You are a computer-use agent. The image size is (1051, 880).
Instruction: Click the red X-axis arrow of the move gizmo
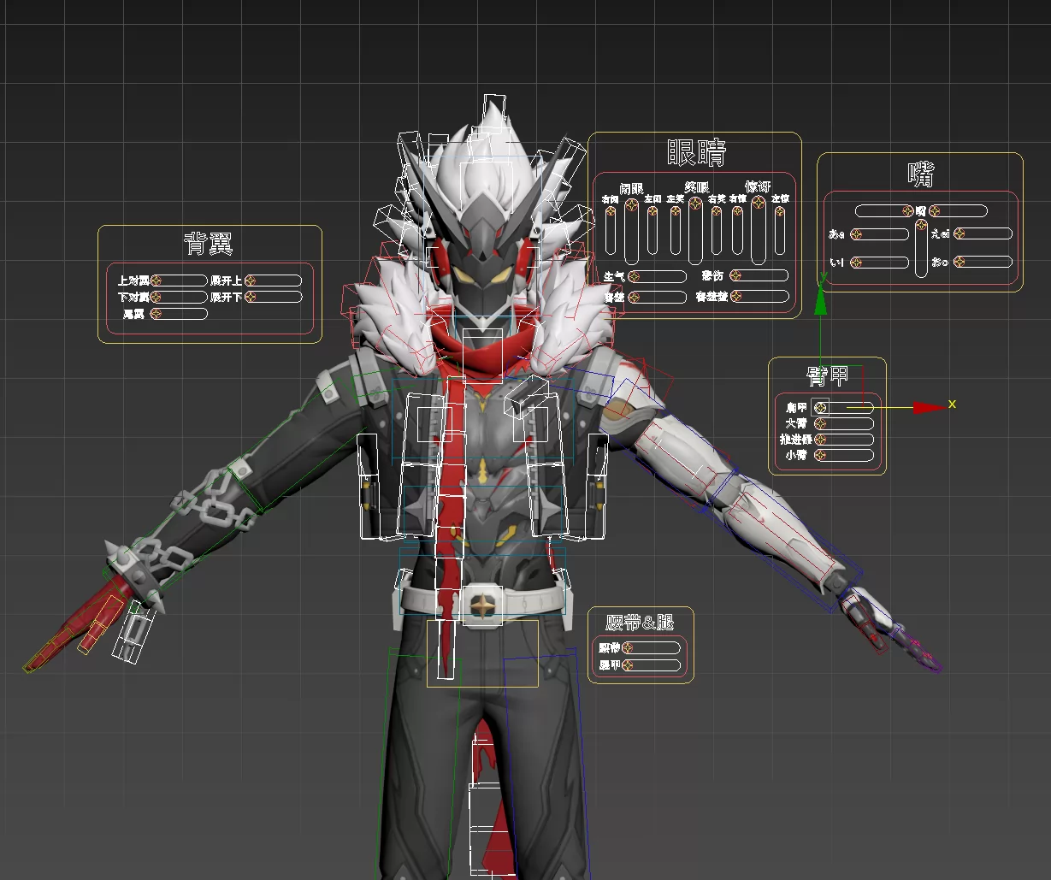click(x=928, y=408)
